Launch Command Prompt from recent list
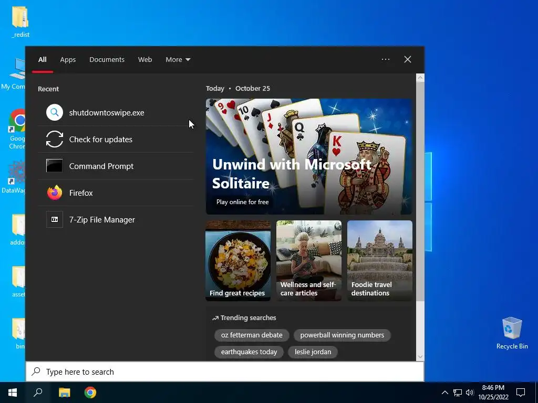The width and height of the screenshot is (538, 403). coord(116,166)
